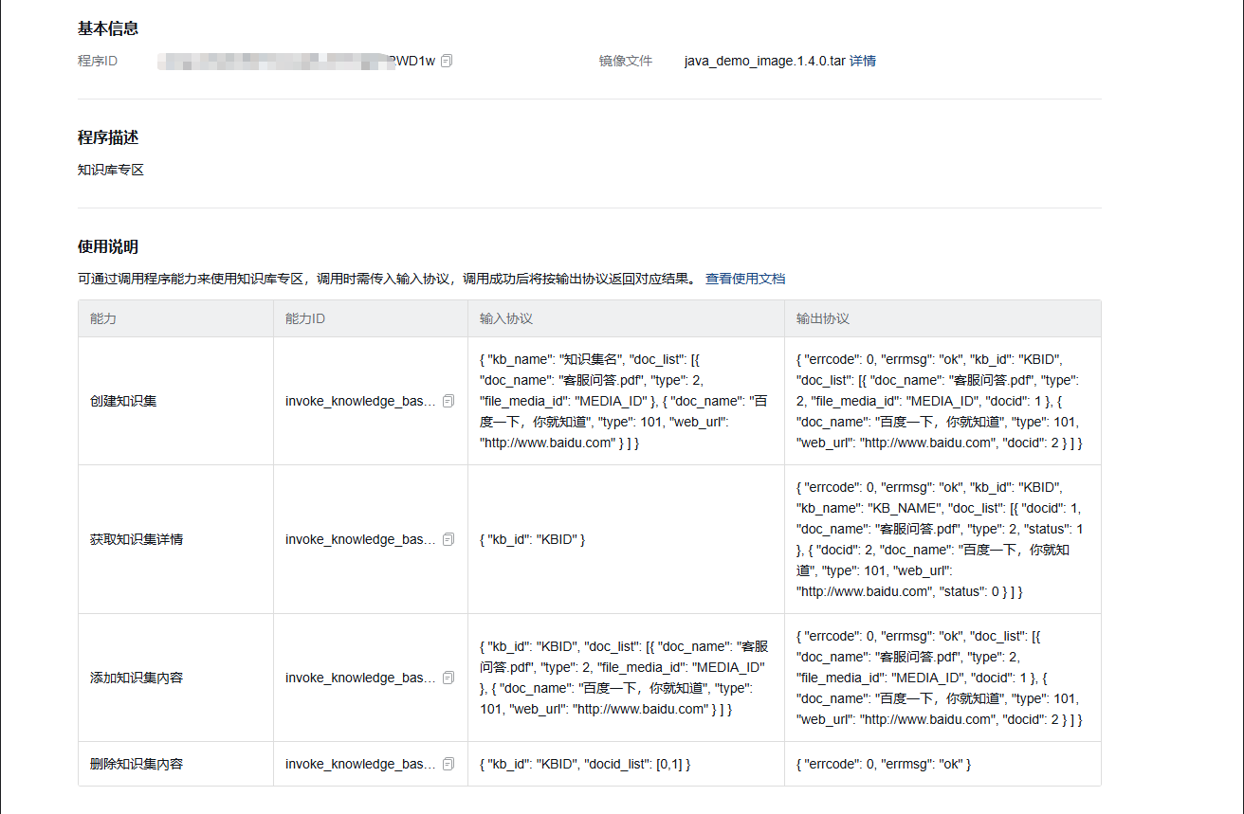This screenshot has width=1244, height=814.
Task: Open the 查看使用文档 link
Action: click(x=745, y=279)
